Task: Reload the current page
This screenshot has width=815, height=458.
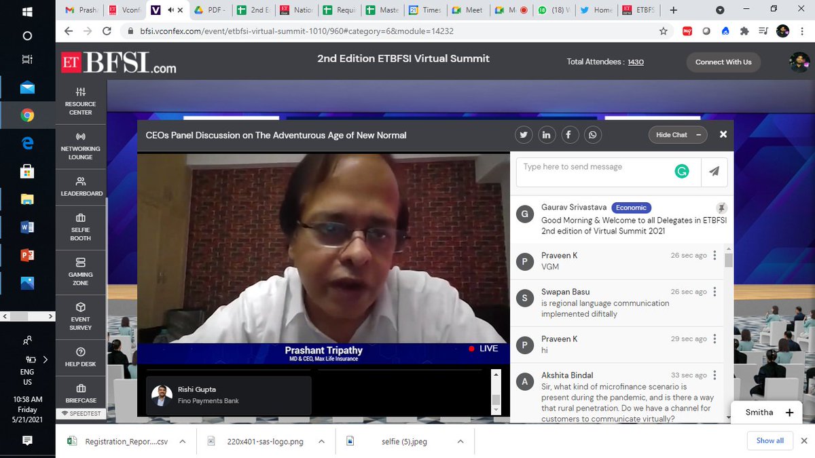Action: pyautogui.click(x=107, y=31)
